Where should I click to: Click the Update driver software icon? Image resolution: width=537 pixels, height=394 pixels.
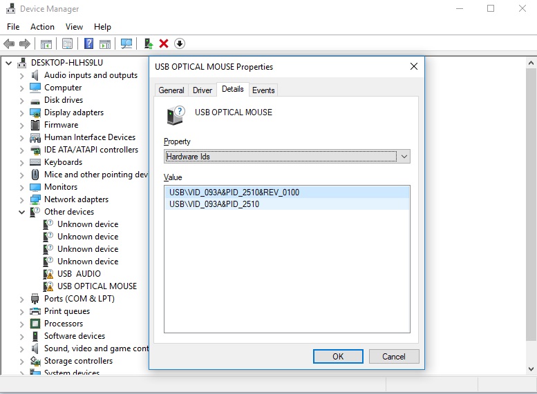(x=149, y=43)
